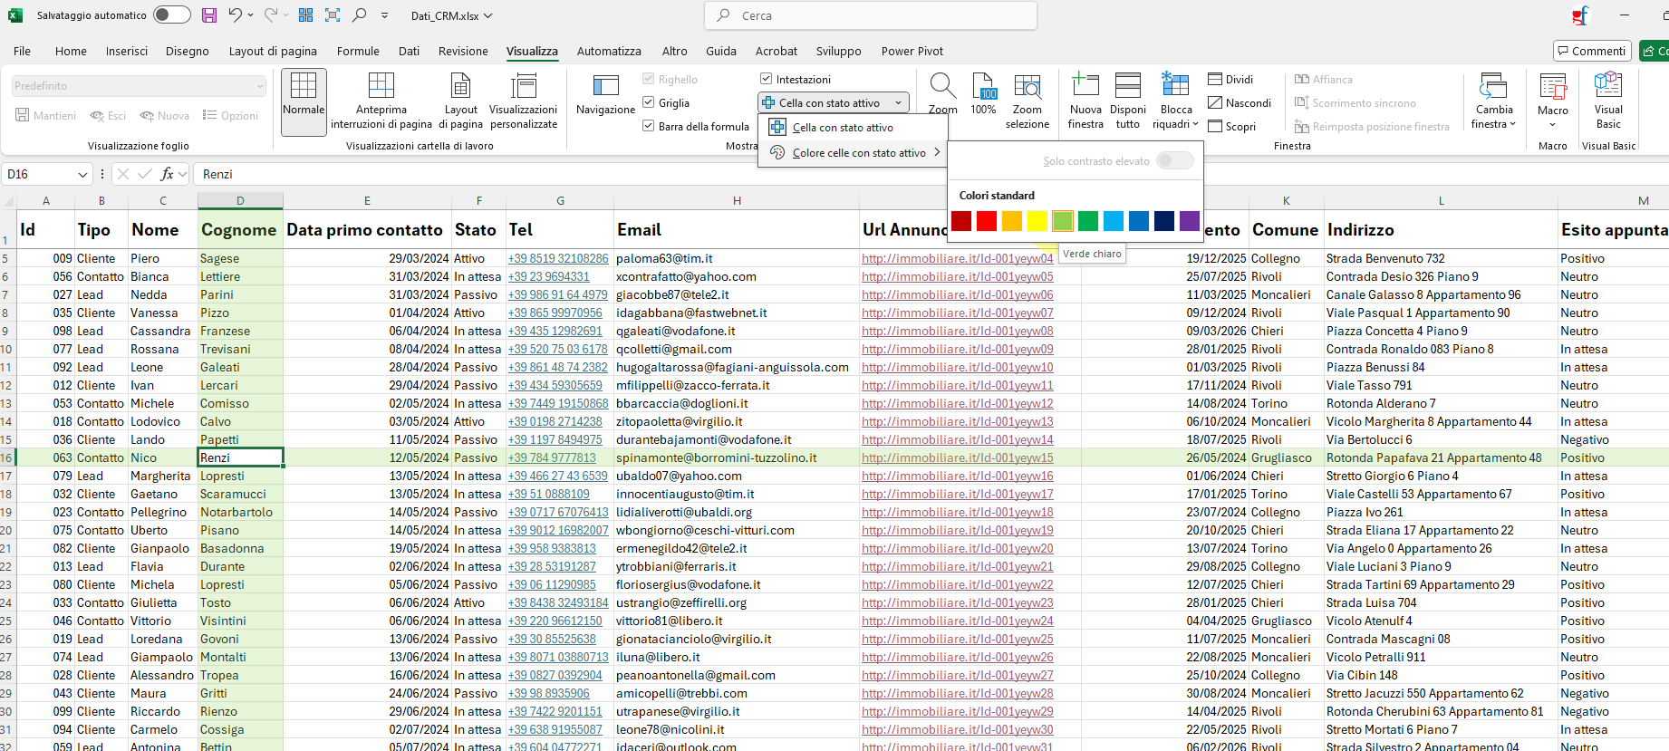Click phone link +39 8519 32108286

(558, 258)
